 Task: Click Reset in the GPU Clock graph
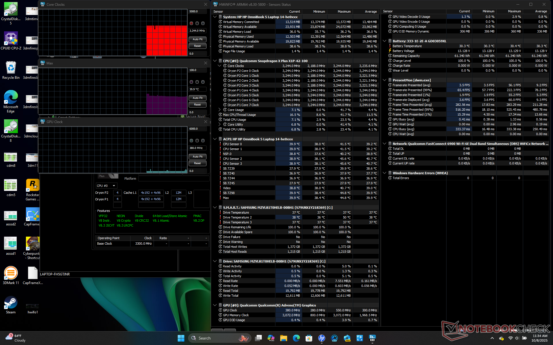tap(198, 163)
